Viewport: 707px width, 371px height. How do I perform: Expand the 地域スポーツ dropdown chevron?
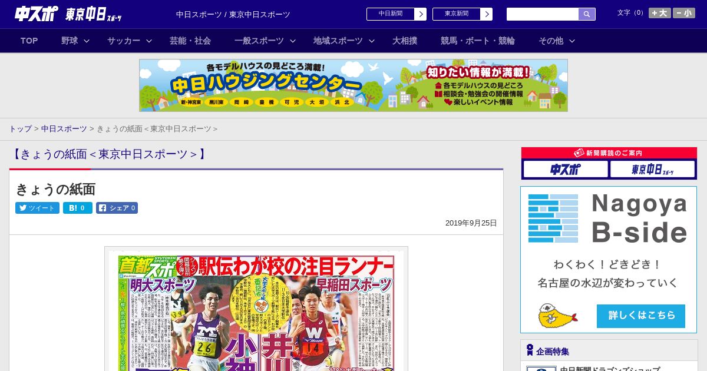point(372,41)
